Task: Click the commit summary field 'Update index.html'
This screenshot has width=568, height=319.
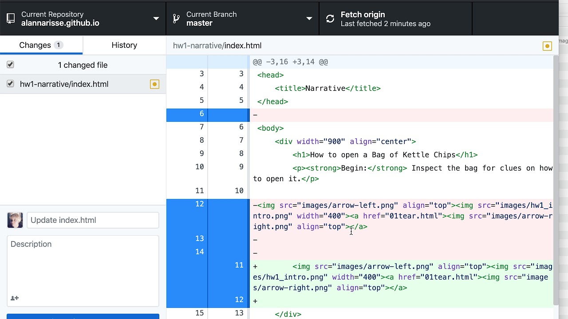Action: coord(93,220)
